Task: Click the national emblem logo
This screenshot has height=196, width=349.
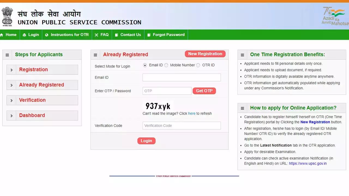Action: (7, 17)
